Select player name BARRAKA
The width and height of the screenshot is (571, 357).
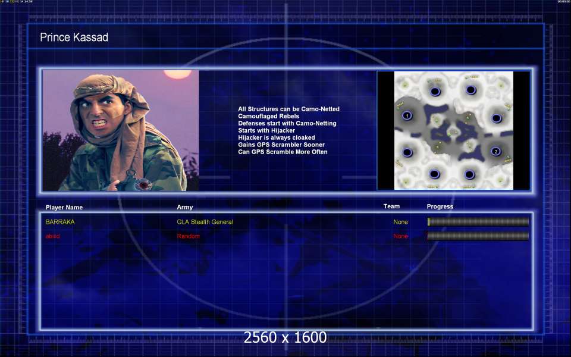[x=60, y=222]
